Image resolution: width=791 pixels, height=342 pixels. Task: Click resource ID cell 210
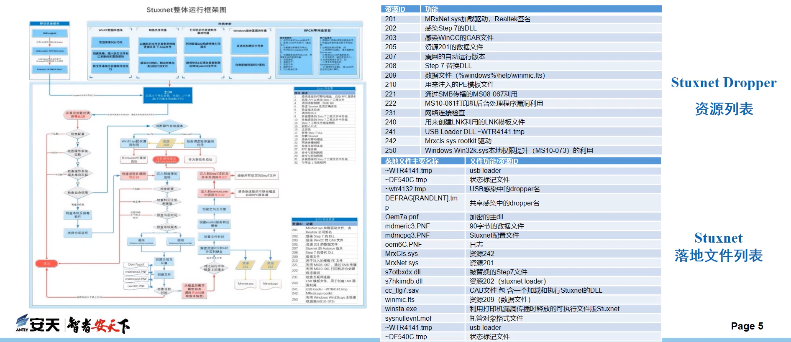400,84
